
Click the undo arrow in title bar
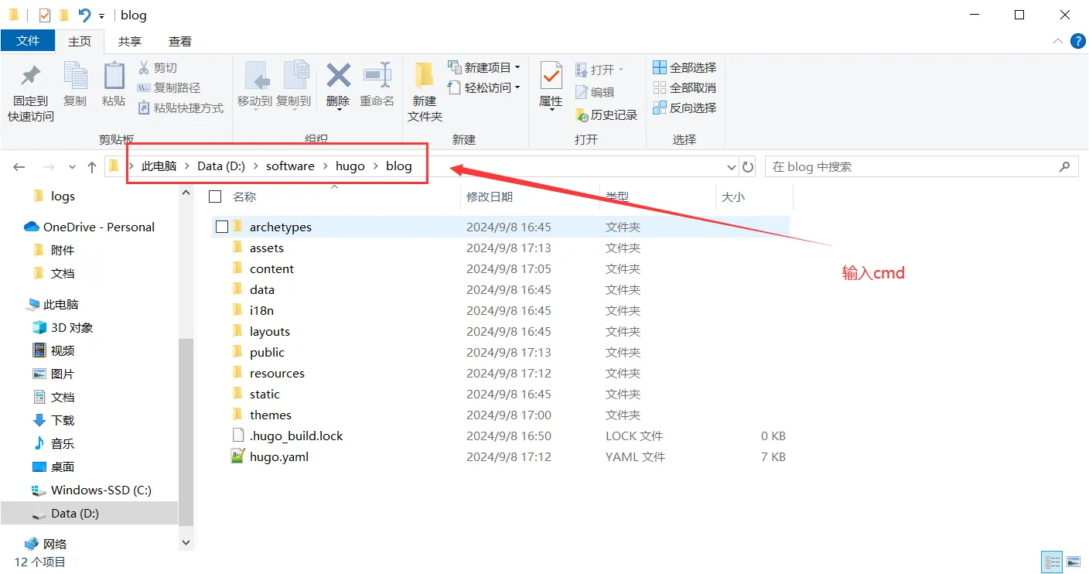[85, 15]
